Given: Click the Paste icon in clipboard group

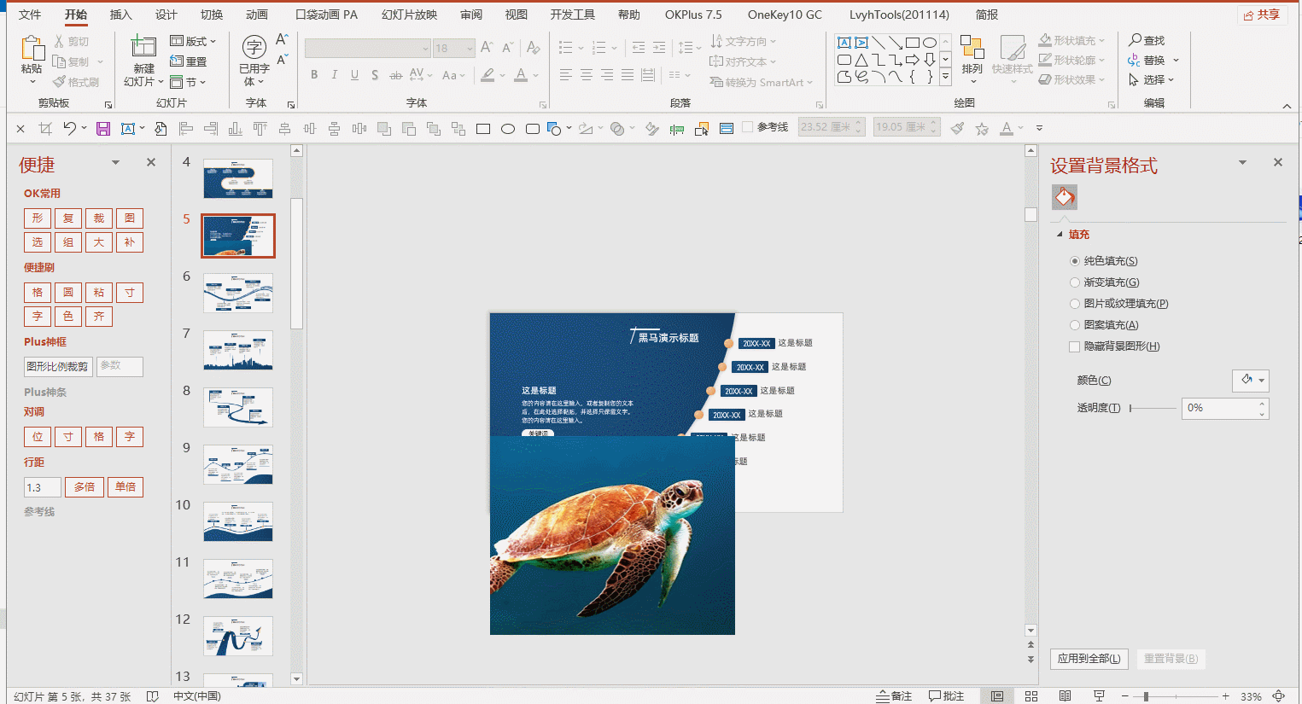Looking at the screenshot, I should pos(32,49).
